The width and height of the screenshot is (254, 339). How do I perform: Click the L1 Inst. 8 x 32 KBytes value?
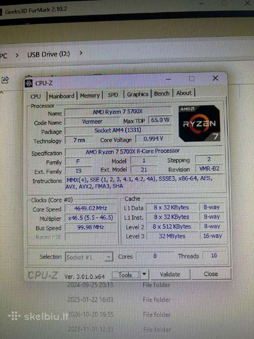tap(172, 217)
